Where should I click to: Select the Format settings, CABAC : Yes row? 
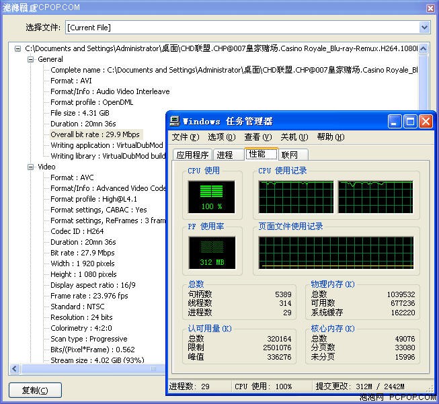pyautogui.click(x=99, y=210)
